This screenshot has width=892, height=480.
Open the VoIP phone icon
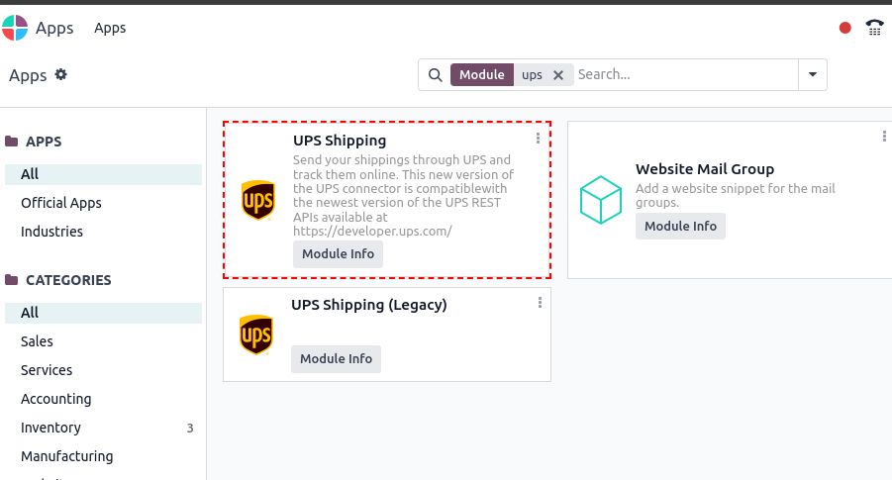(874, 28)
